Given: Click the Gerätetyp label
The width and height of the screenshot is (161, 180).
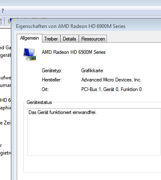Looking at the screenshot, I should (x=52, y=71).
